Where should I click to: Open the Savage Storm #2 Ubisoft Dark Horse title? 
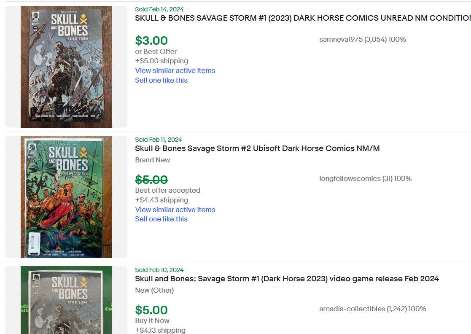258,148
